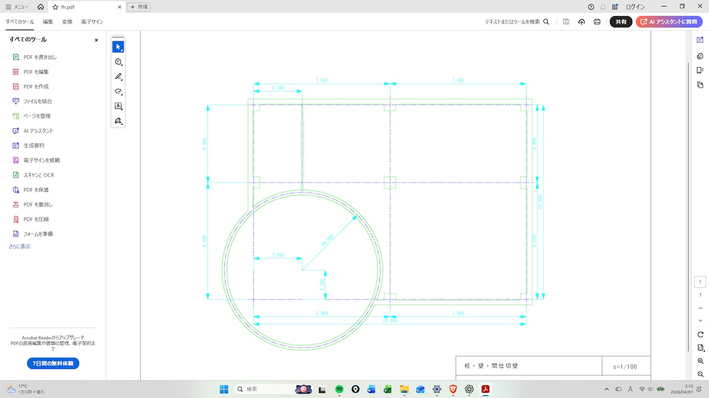The width and height of the screenshot is (709, 398).
Task: Start the 7日間の無料体験 trial
Action: [53, 363]
